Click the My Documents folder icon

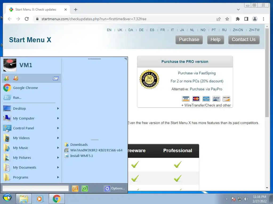tap(7, 167)
